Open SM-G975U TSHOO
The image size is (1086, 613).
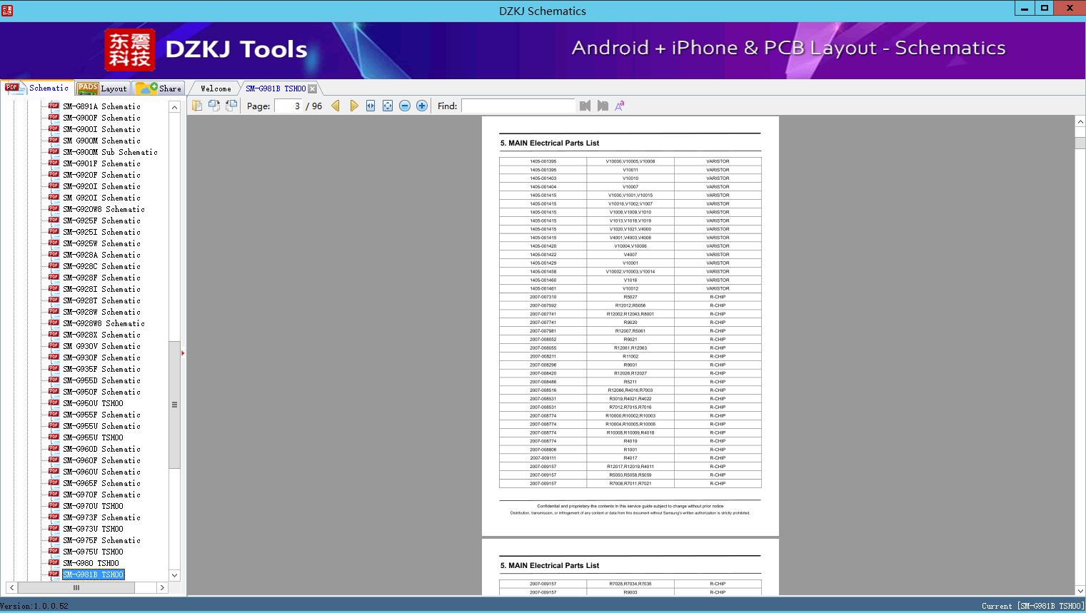pyautogui.click(x=93, y=552)
